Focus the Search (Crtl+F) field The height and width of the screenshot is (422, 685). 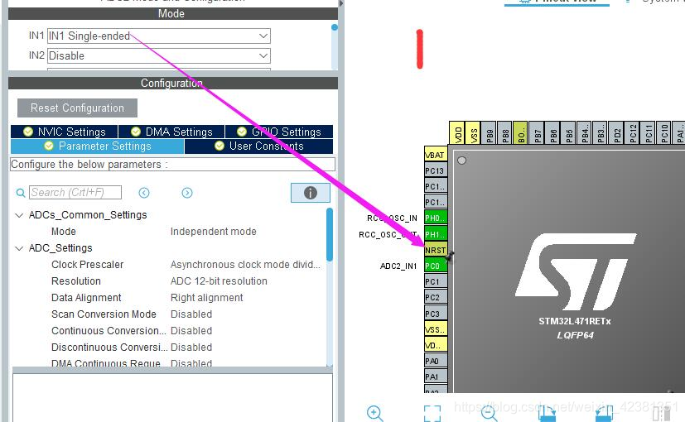click(x=75, y=193)
